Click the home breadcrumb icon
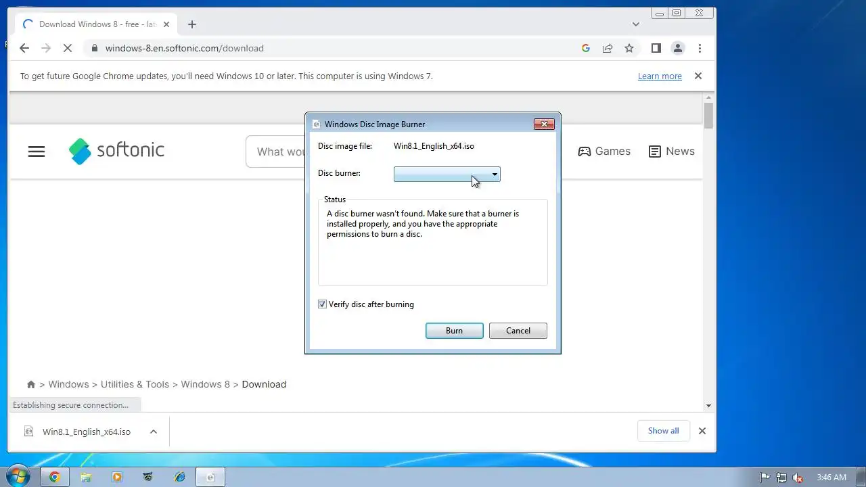 (x=31, y=384)
